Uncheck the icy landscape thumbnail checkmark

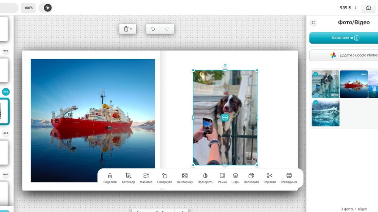pos(315,102)
